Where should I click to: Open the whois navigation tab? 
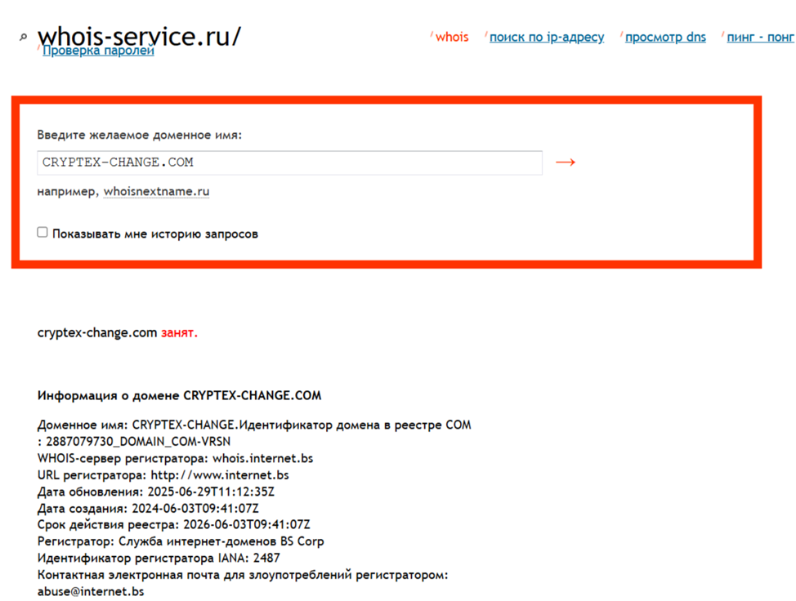click(x=452, y=37)
